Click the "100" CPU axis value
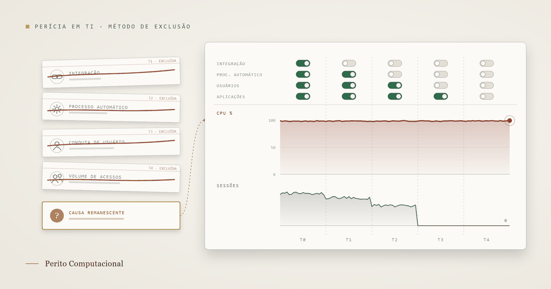 (272, 121)
